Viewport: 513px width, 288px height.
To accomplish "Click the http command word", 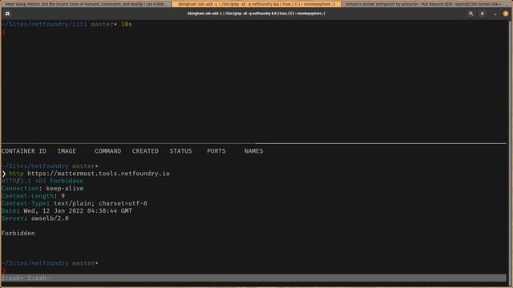I will [x=16, y=174].
